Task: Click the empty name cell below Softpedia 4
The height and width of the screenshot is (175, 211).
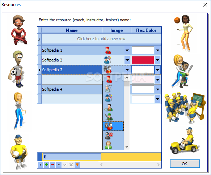Action: [x=72, y=99]
